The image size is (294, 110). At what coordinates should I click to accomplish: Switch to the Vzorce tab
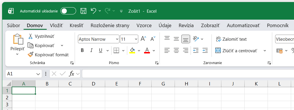click(144, 25)
